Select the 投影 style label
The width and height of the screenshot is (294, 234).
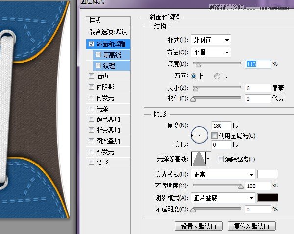click(x=102, y=162)
